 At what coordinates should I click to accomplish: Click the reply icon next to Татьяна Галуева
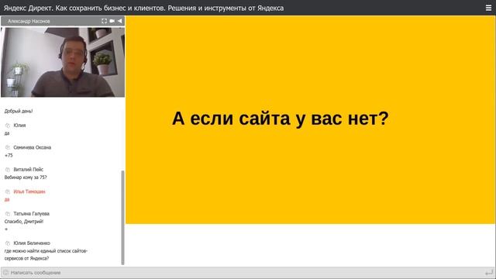(x=8, y=214)
